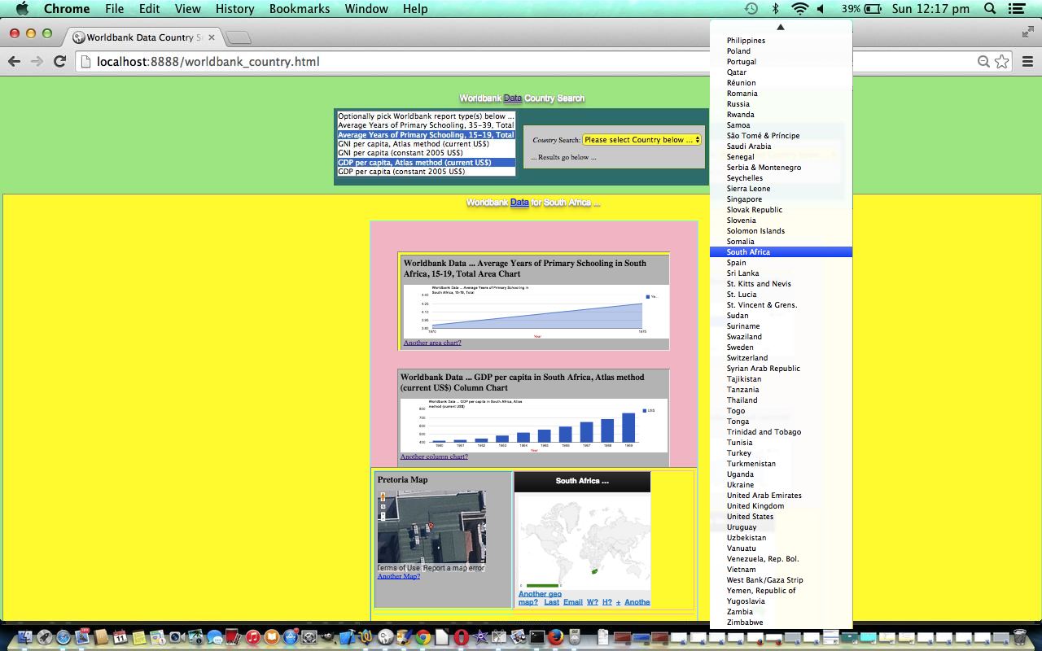Open the Window menu
Image resolution: width=1042 pixels, height=651 pixels.
coord(366,9)
